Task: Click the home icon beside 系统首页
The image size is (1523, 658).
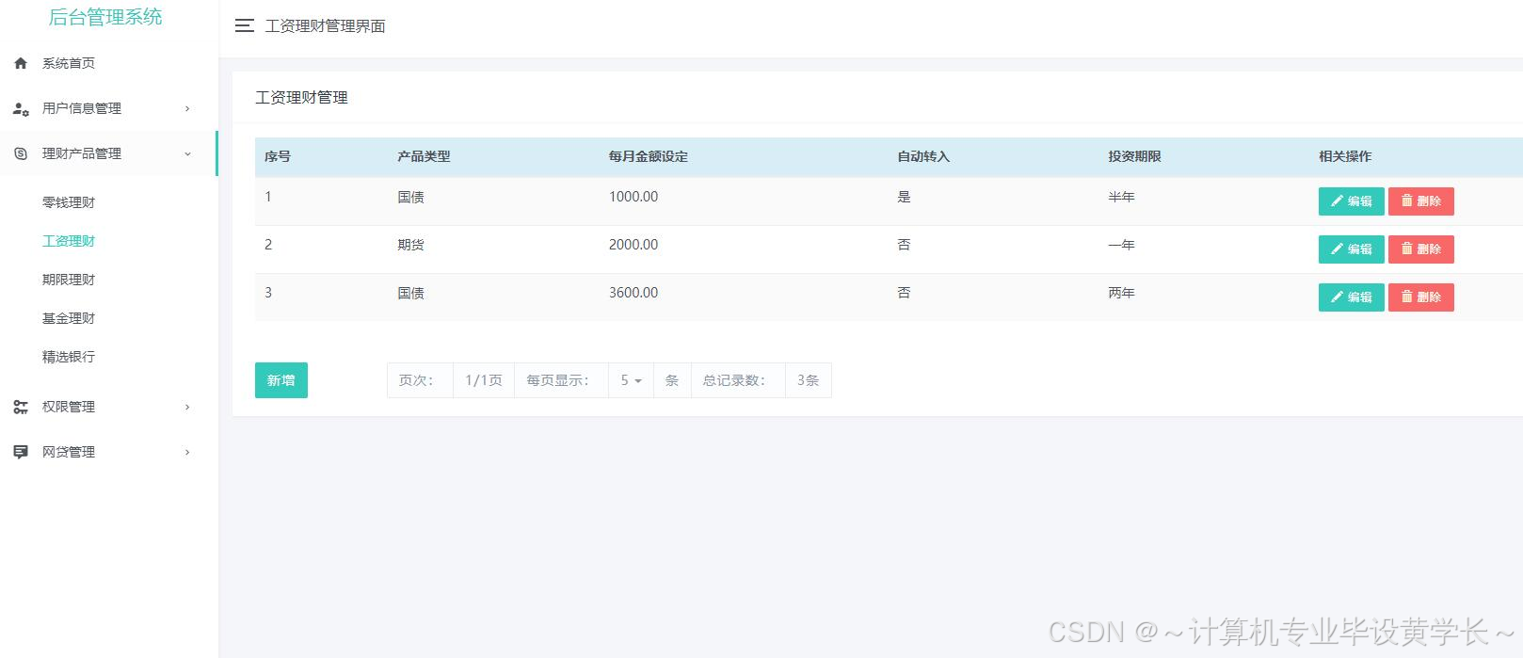Action: click(21, 63)
